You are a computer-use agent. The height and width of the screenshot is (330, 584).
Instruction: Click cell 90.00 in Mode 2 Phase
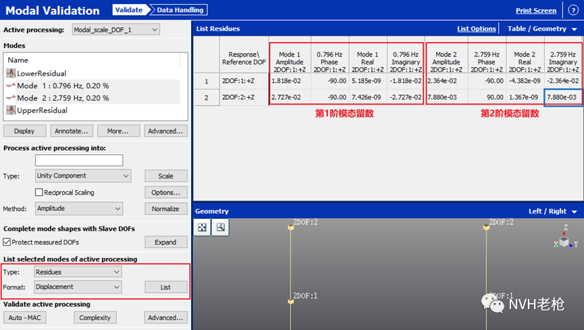pos(487,98)
